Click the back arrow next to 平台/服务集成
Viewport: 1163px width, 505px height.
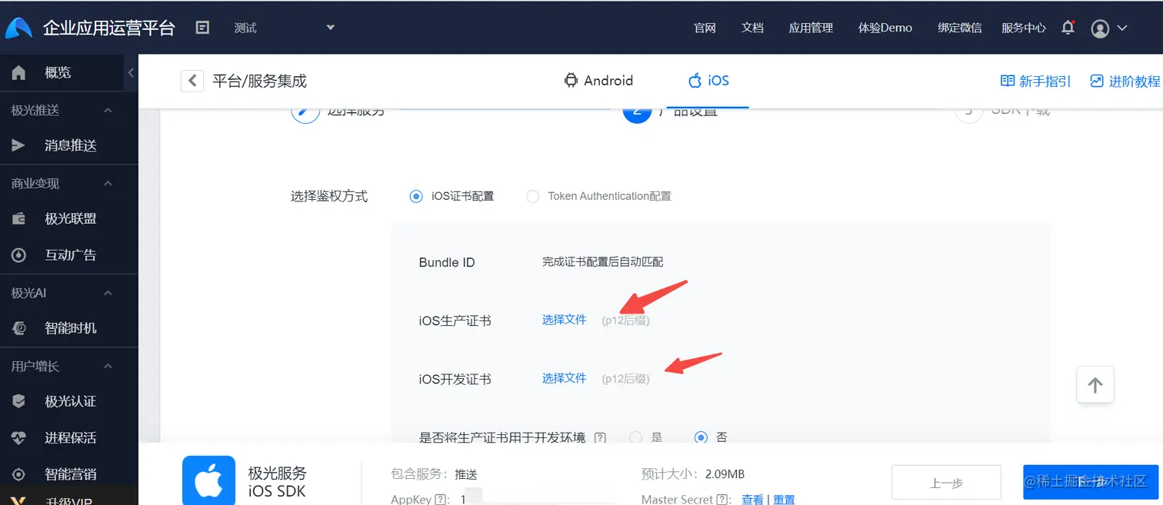(192, 81)
